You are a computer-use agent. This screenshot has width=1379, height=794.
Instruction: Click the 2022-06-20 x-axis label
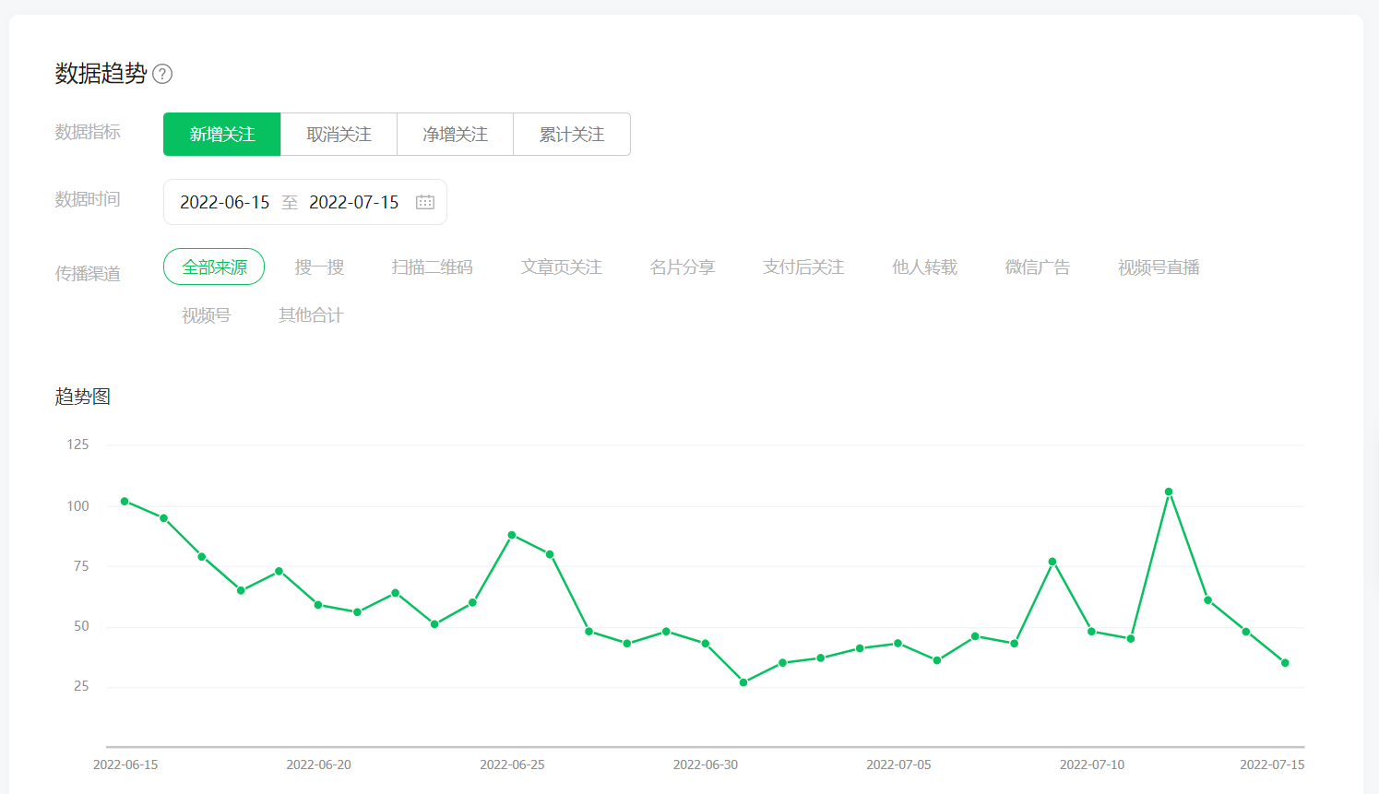318,764
